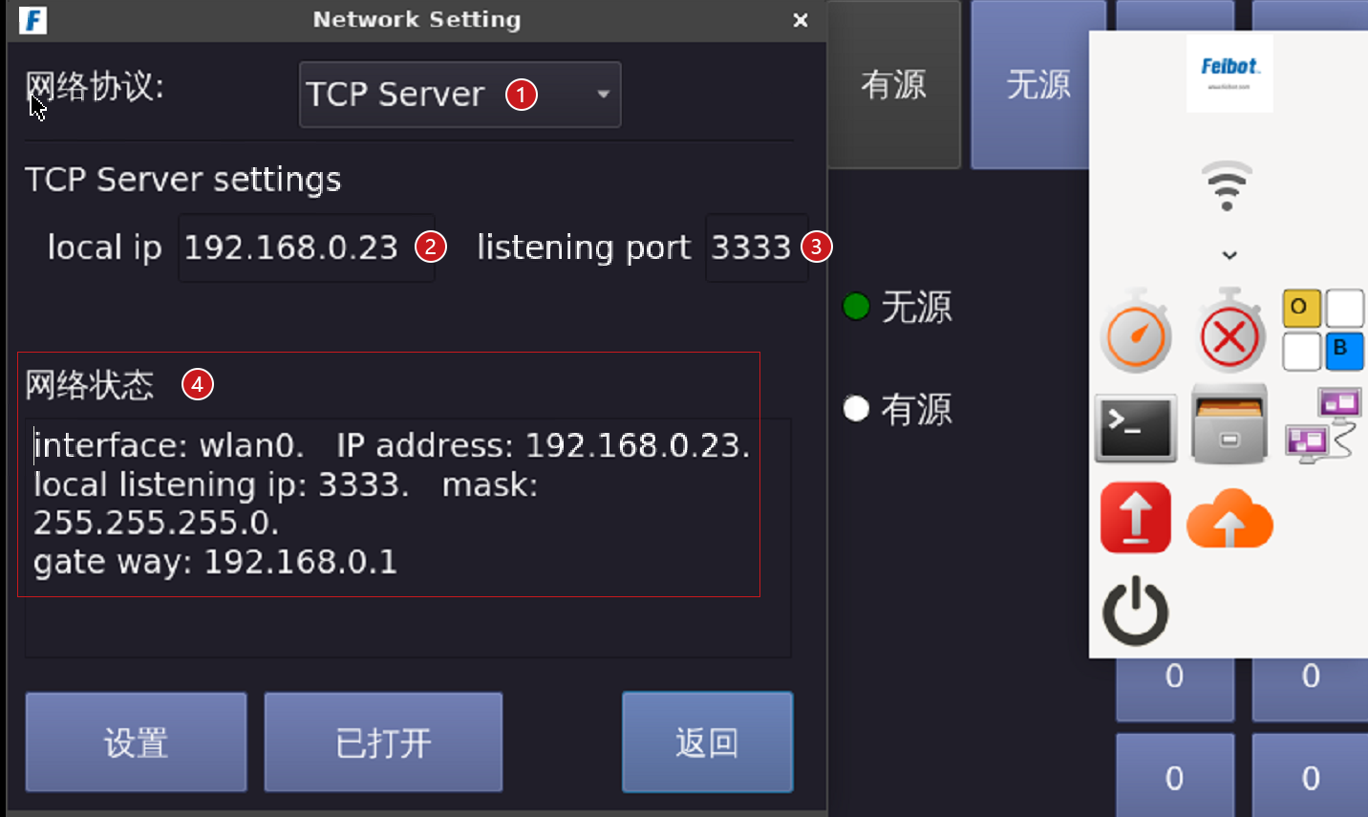Click the red upload arrow icon
Screen dimensions: 1368x817
1136,518
